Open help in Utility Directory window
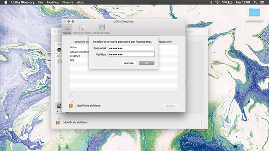269x151 pixels. [158, 106]
